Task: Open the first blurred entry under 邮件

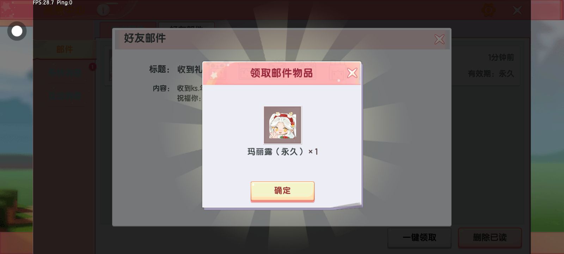Action: click(x=65, y=73)
